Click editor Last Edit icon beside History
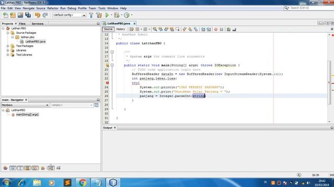The image size is (334, 187). tap(132, 29)
